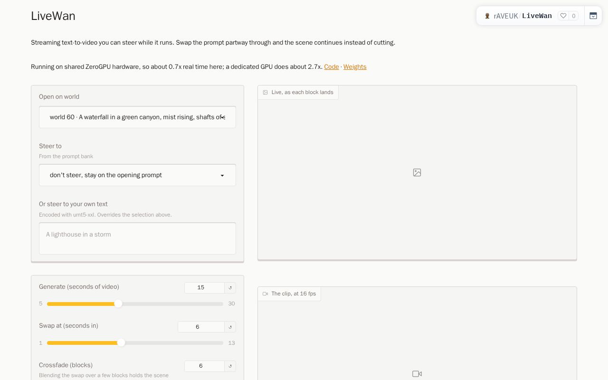Reset the Swap at seconds value
The height and width of the screenshot is (380, 608).
(x=230, y=327)
